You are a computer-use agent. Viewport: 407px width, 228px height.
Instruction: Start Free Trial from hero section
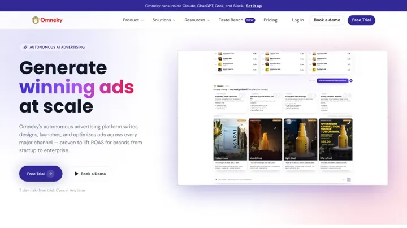pyautogui.click(x=41, y=174)
